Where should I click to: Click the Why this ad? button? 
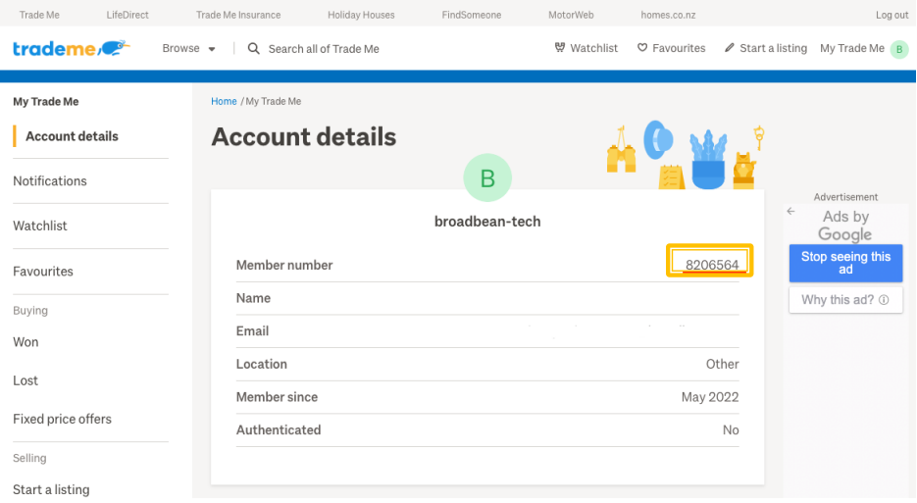point(845,300)
